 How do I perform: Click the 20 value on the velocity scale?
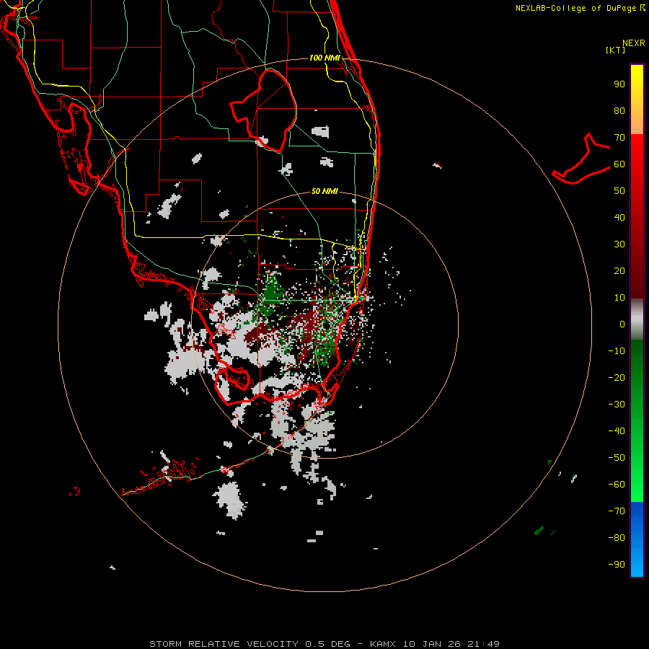coord(619,271)
